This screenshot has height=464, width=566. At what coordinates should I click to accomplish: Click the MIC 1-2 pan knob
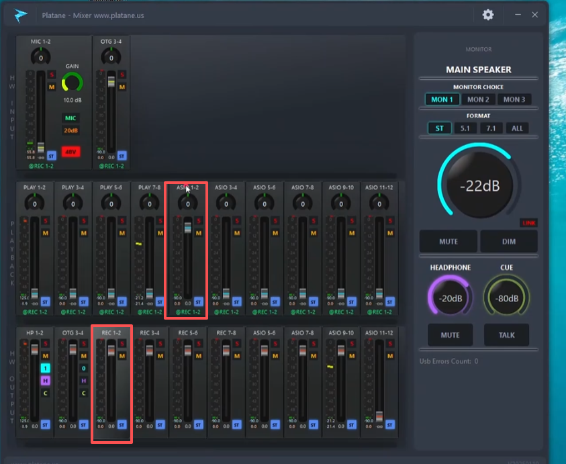click(40, 58)
